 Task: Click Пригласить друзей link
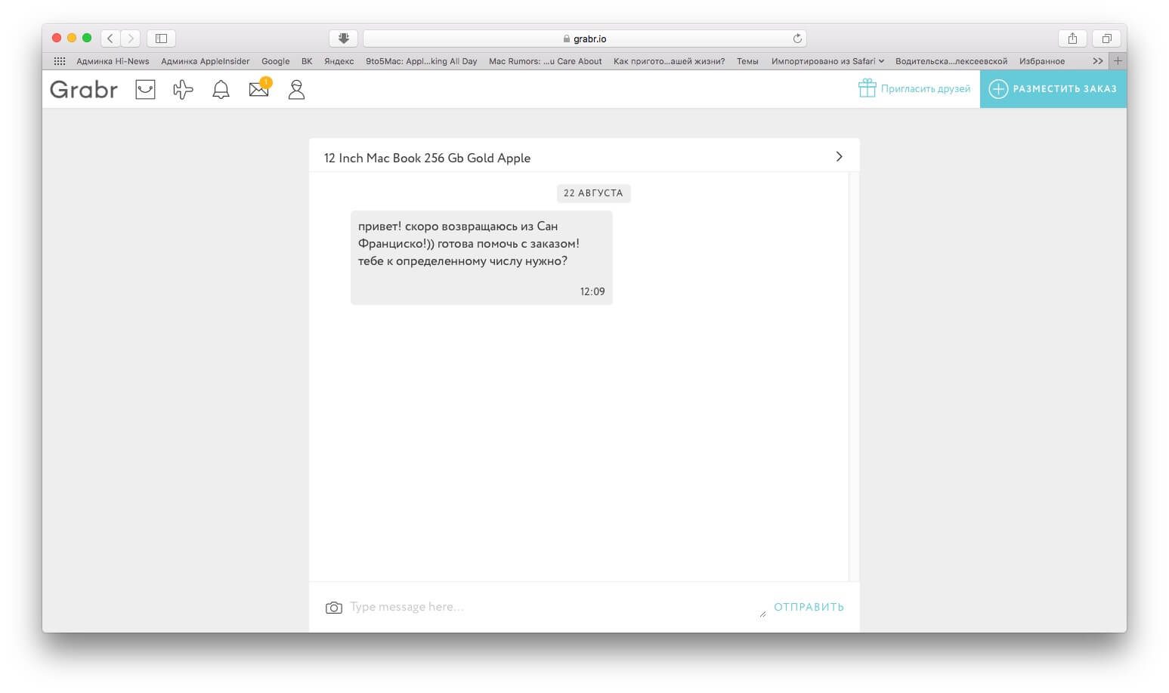coord(925,89)
